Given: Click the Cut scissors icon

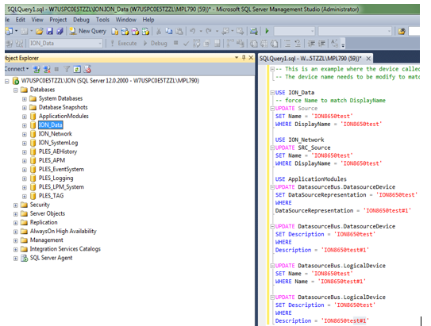Looking at the screenshot, I should [159, 31].
